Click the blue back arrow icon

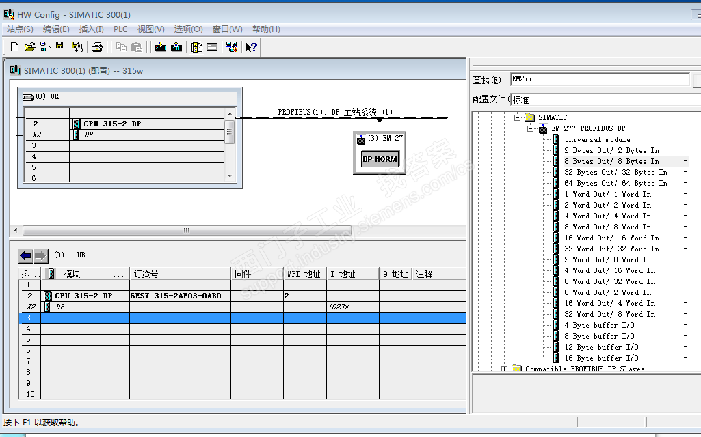coord(25,256)
